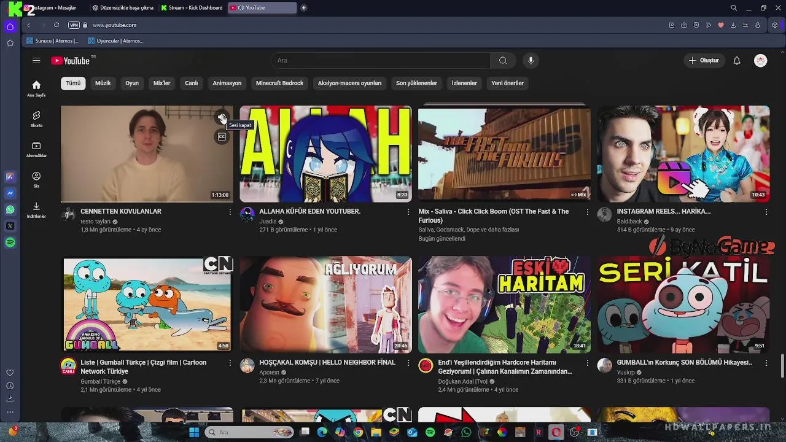The width and height of the screenshot is (786, 442).
Task: Toggle the VPN badge in the address bar
Action: [x=74, y=25]
